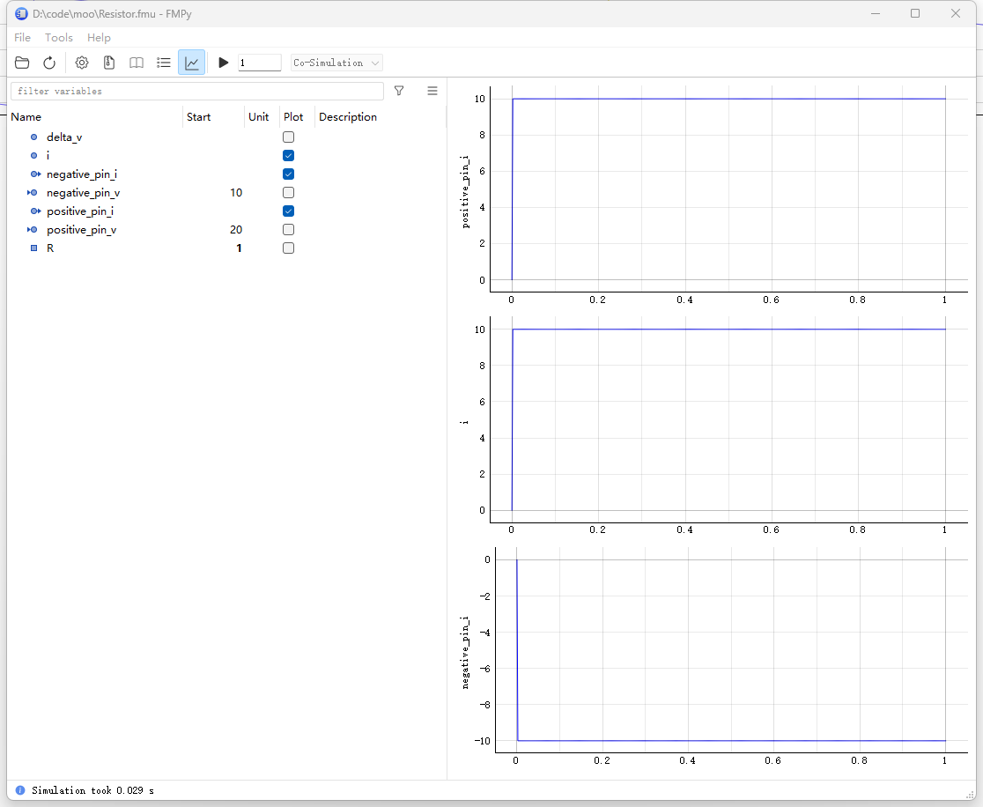Image resolution: width=983 pixels, height=807 pixels.
Task: Open the settings gear page
Action: point(82,63)
